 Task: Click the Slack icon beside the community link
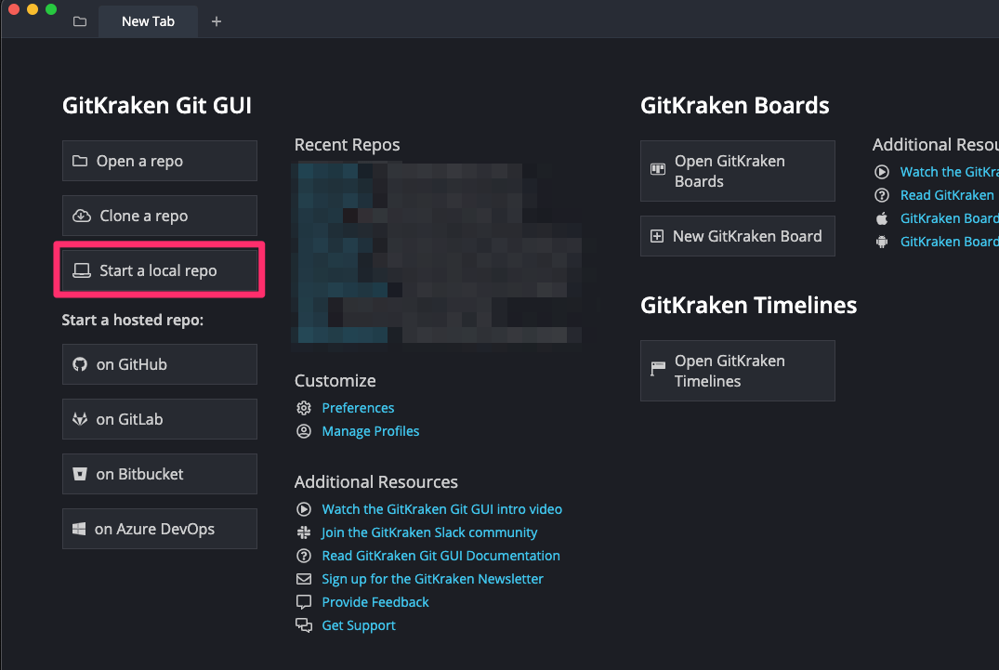click(303, 532)
